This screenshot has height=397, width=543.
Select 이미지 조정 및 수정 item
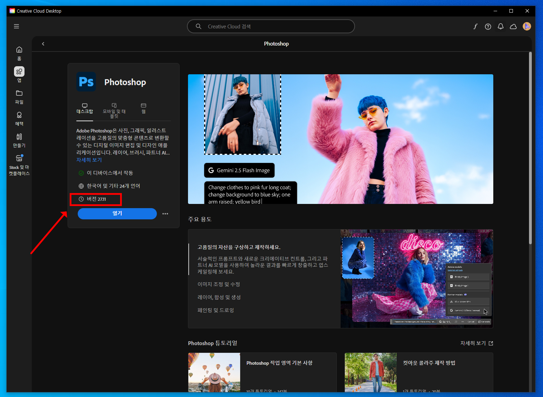click(x=219, y=284)
